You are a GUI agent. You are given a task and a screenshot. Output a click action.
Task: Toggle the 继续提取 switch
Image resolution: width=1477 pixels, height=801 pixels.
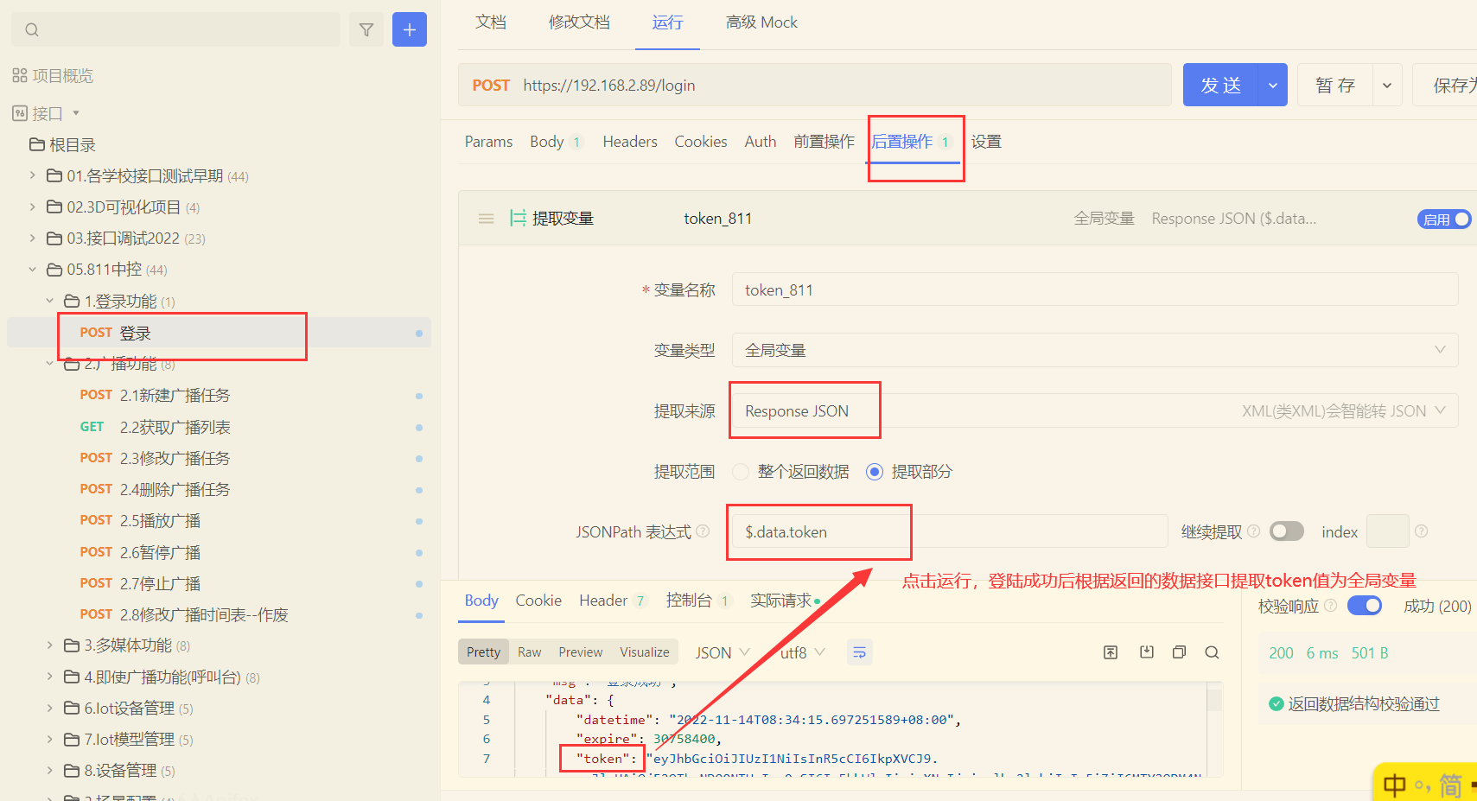tap(1287, 531)
